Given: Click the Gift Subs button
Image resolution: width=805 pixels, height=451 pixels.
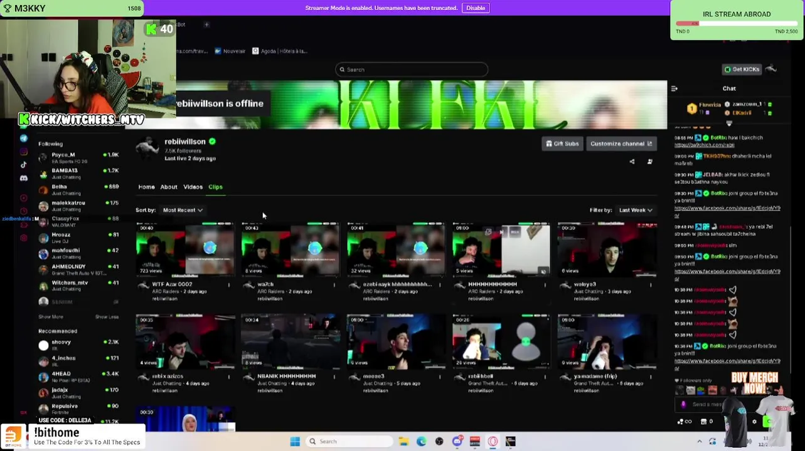Looking at the screenshot, I should [x=562, y=143].
